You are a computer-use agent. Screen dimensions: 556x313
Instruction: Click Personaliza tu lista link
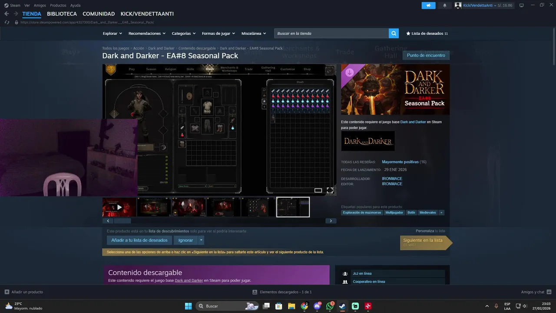coord(430,231)
